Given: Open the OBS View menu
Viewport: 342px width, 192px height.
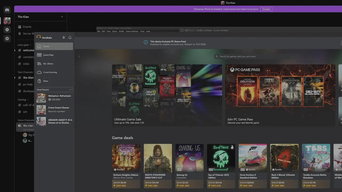Looking at the screenshot, I should pyautogui.click(x=108, y=31).
